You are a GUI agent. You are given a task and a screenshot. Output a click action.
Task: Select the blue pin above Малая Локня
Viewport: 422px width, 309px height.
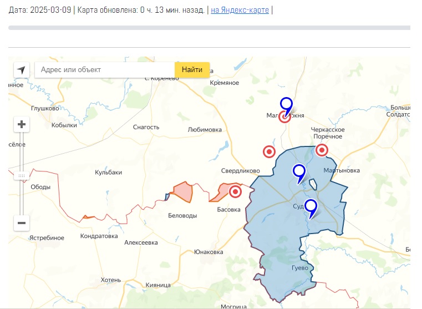coord(286,104)
